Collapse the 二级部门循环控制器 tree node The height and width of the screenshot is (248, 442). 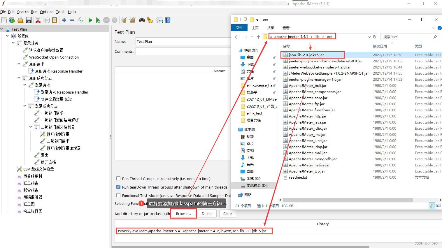point(31,127)
